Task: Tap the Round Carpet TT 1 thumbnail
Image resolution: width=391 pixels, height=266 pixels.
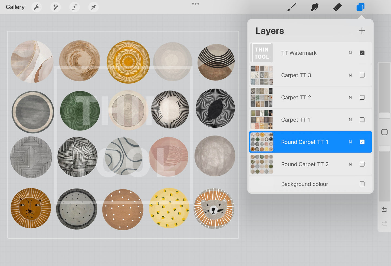Action: 262,142
